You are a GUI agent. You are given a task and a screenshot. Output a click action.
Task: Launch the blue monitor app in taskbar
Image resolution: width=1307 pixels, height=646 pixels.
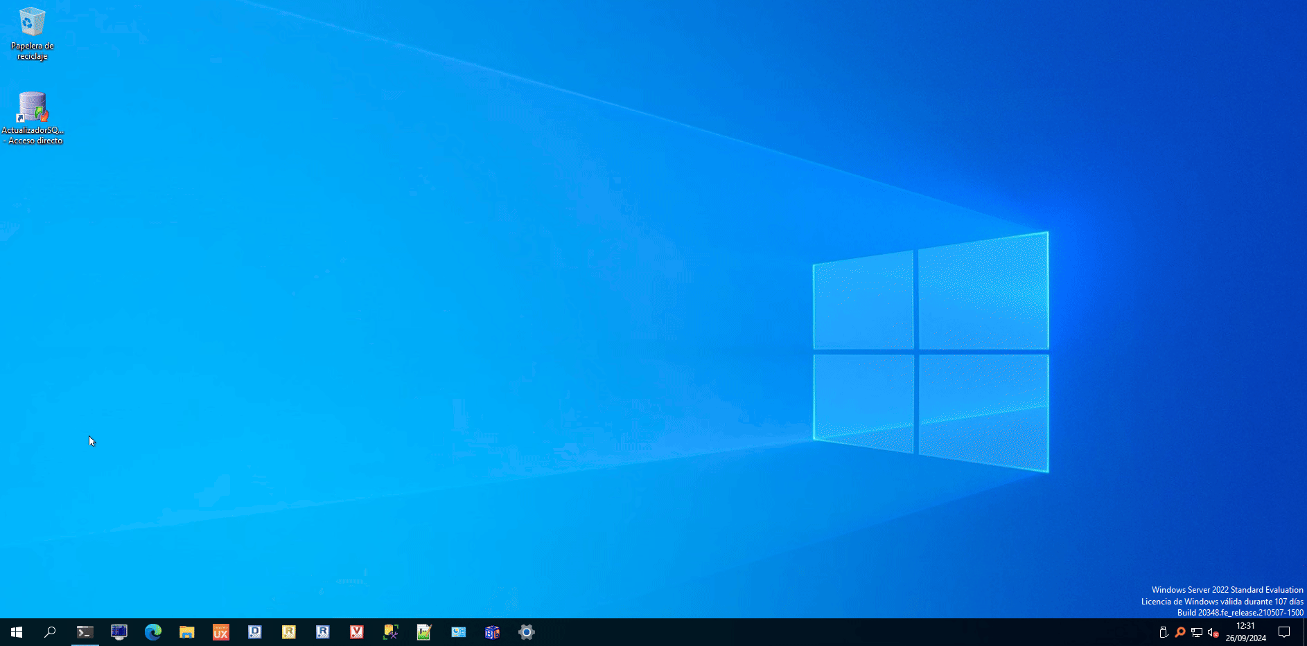click(119, 632)
